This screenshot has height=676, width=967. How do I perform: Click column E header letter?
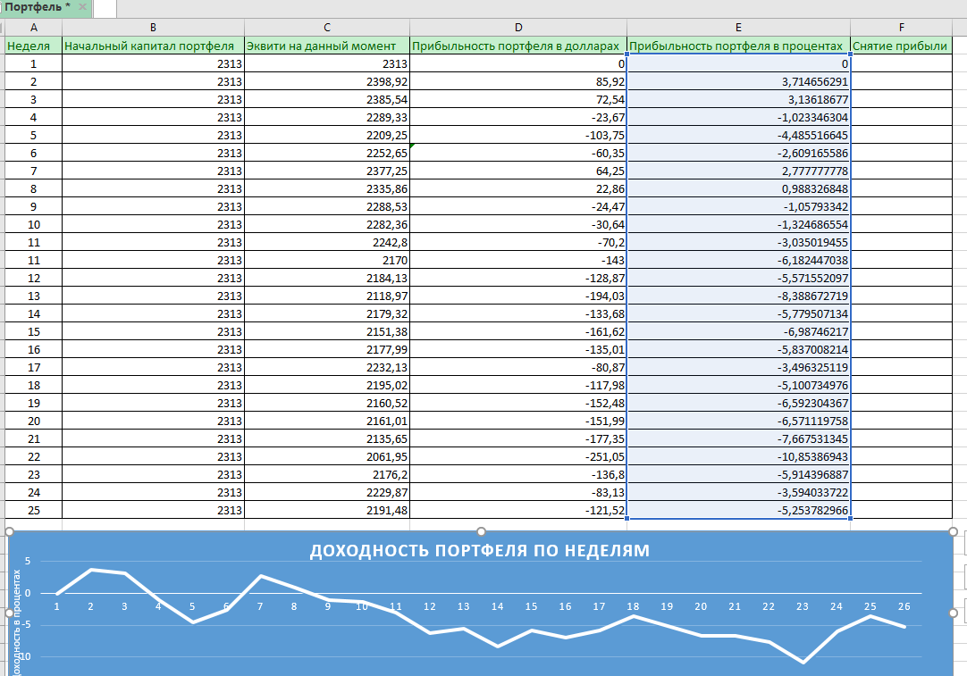[738, 28]
